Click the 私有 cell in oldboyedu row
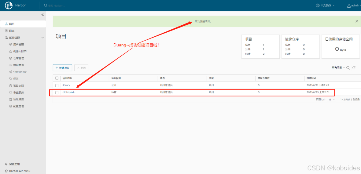The height and width of the screenshot is (174, 361). (114, 92)
